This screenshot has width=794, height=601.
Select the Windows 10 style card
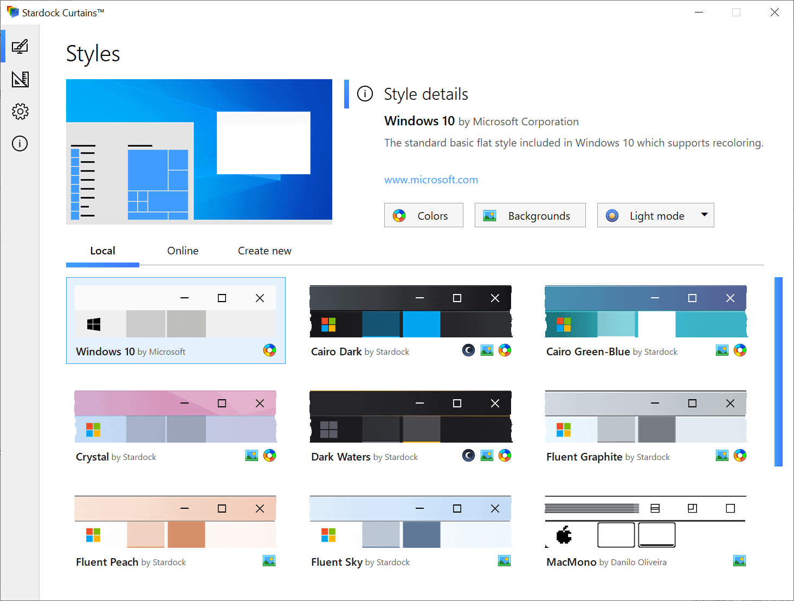176,321
